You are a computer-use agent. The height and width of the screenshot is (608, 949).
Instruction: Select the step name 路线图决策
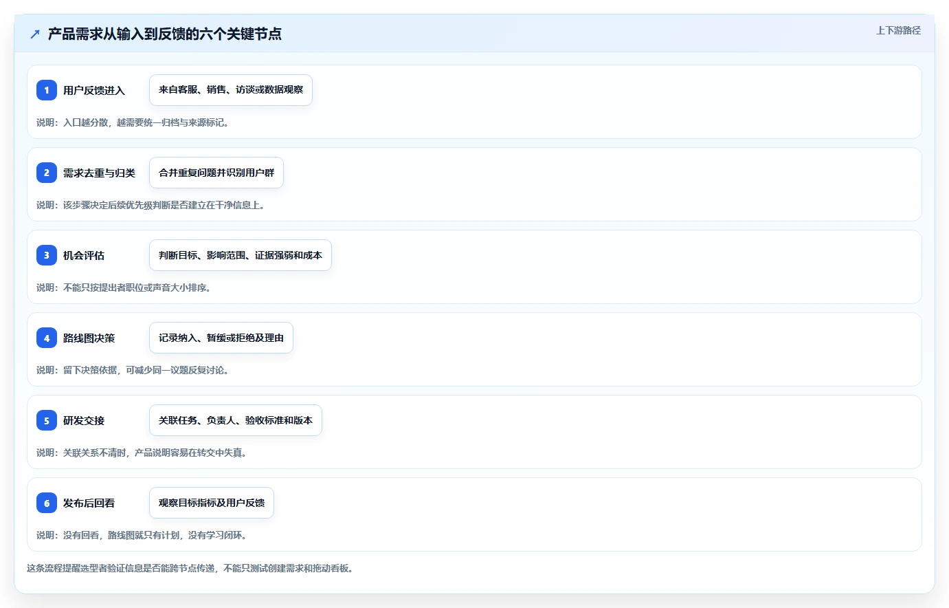89,338
